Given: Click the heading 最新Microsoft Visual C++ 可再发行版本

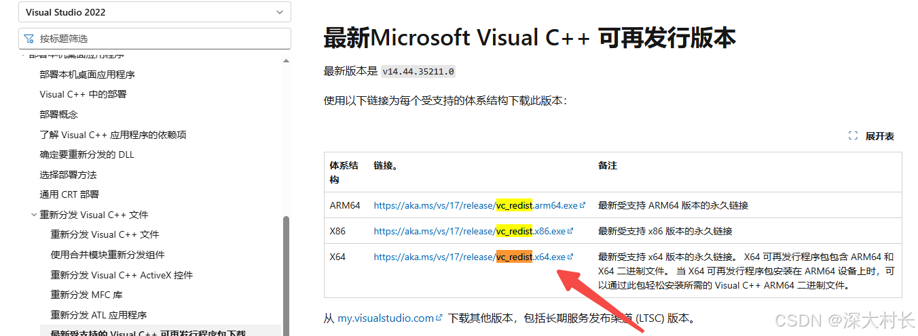Looking at the screenshot, I should (x=530, y=37).
